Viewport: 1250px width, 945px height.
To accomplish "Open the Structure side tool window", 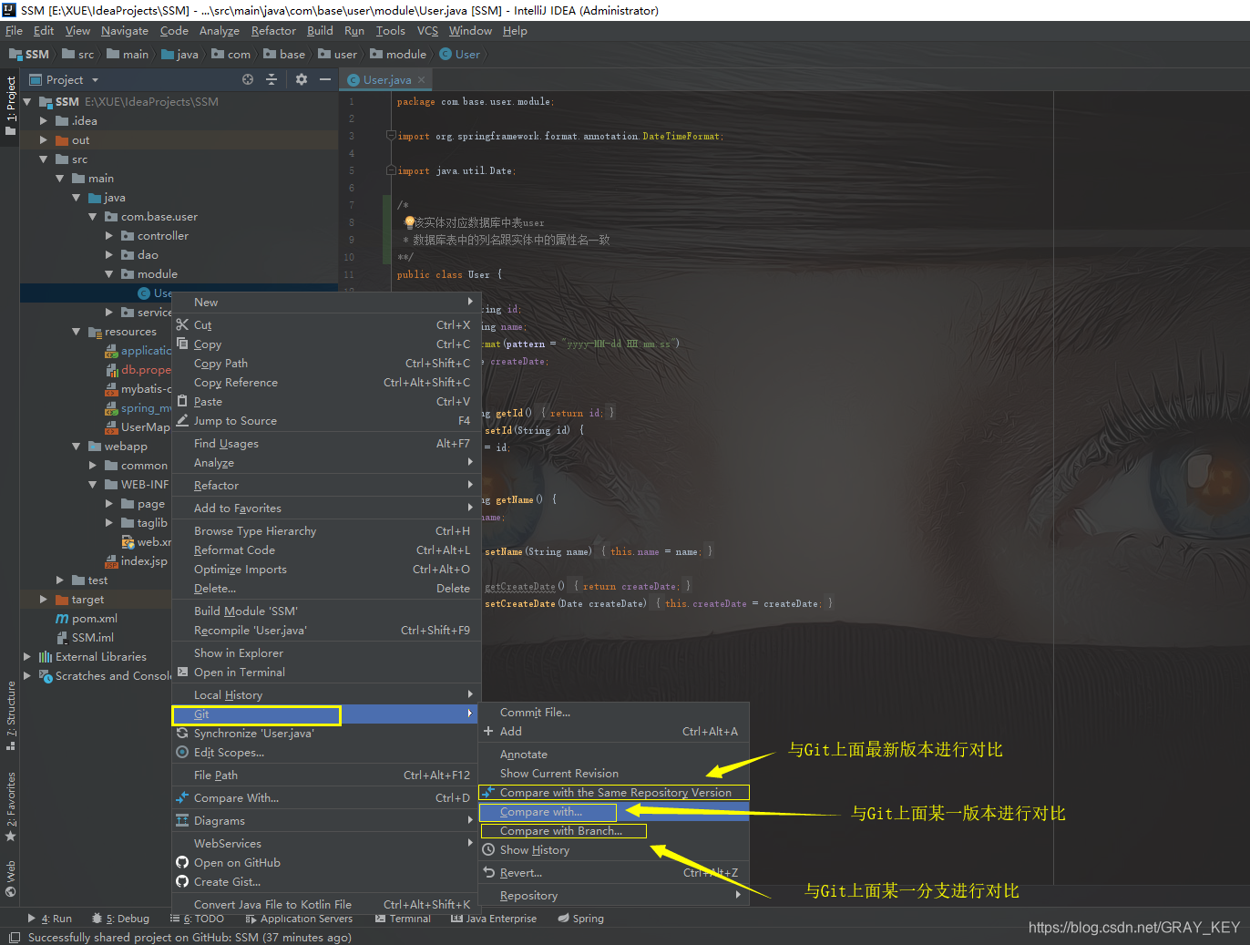I will coord(10,716).
